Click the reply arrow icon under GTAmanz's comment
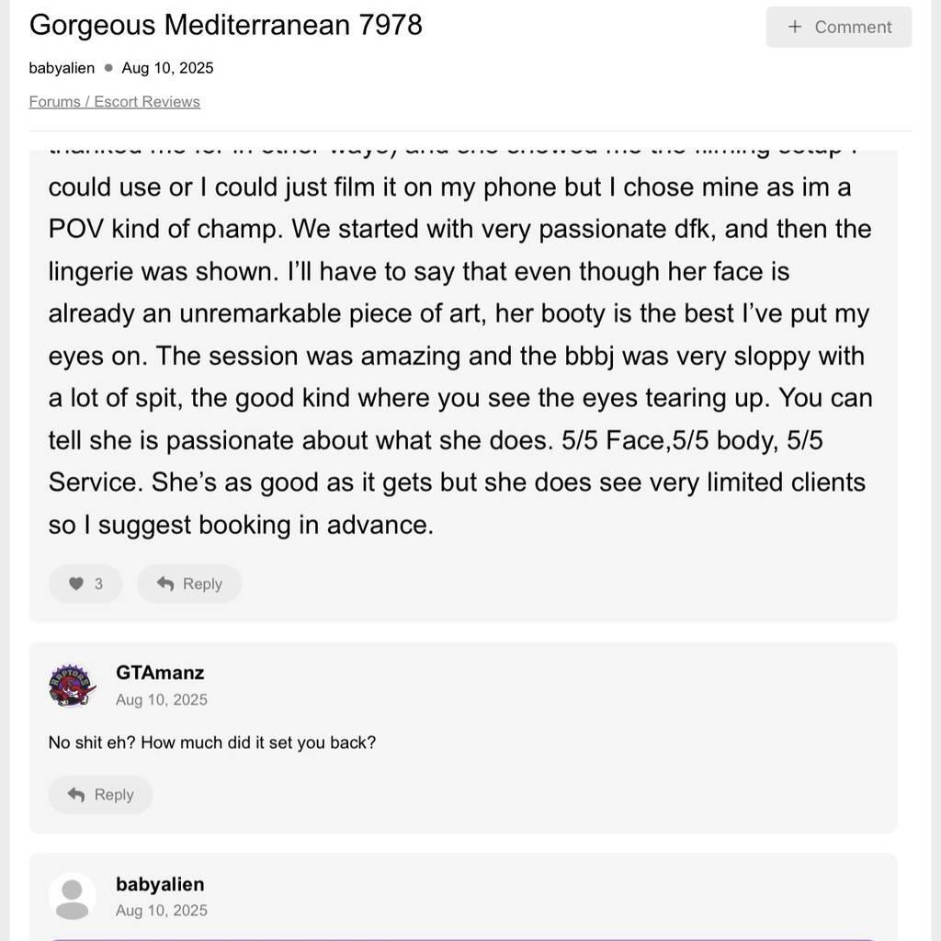Viewport: 941px width, 941px height. pyautogui.click(x=77, y=794)
